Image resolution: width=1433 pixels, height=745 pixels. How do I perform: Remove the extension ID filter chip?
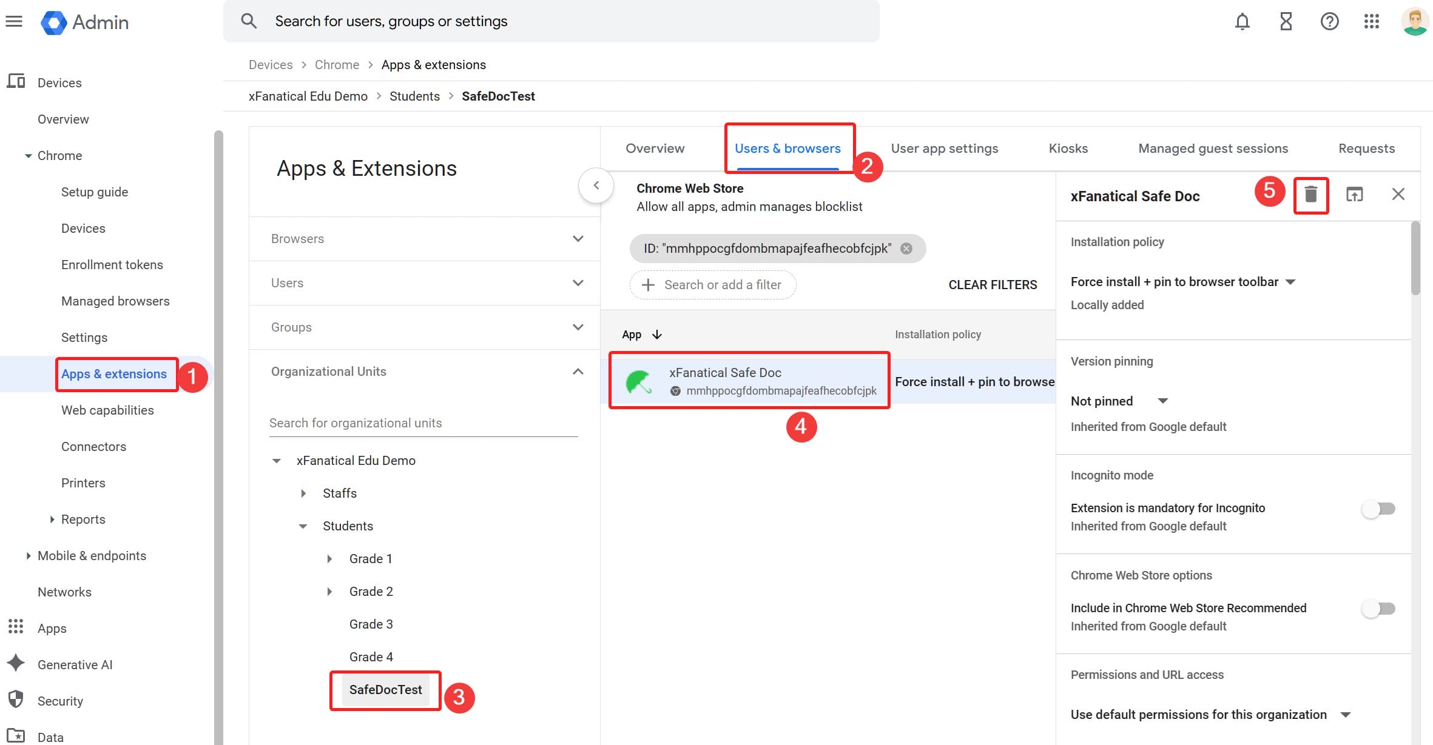click(906, 248)
